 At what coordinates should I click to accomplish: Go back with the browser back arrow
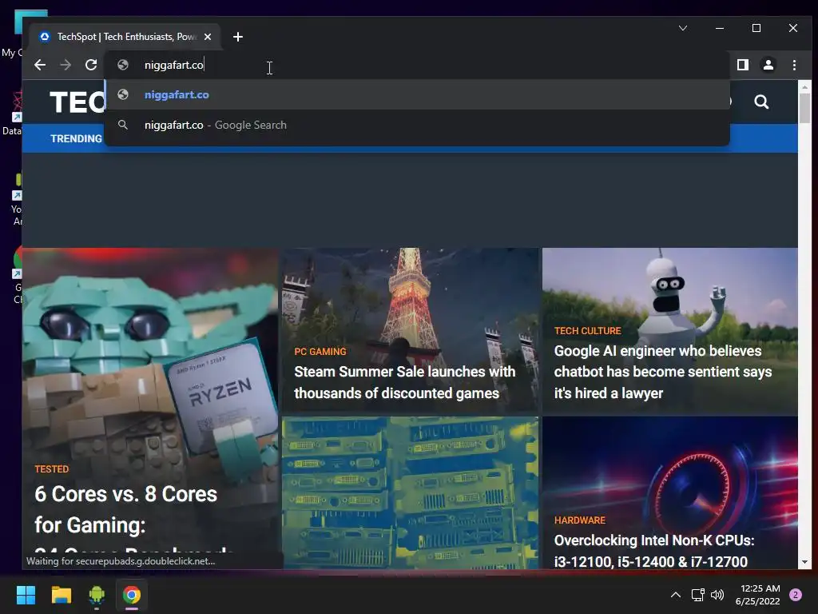40,65
